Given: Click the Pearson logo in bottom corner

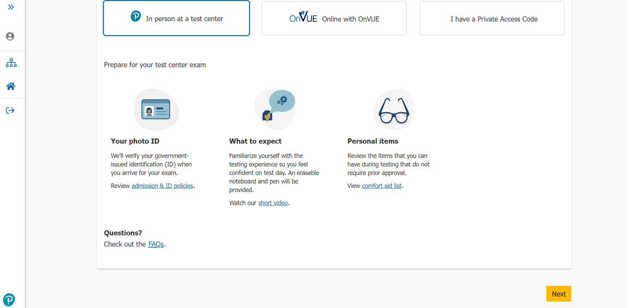Looking at the screenshot, I should pyautogui.click(x=9, y=300).
